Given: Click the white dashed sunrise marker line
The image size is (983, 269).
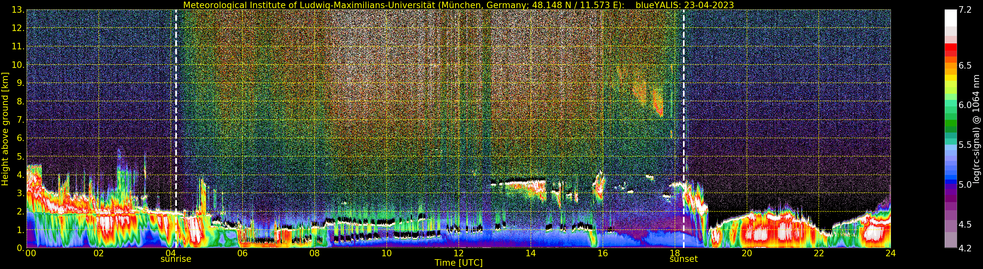Looking at the screenshot, I should coord(176,129).
